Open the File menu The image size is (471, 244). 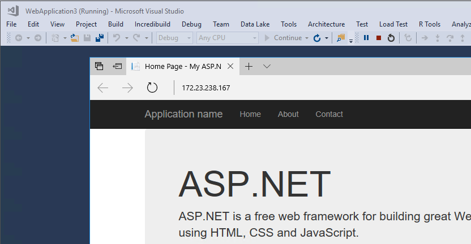click(11, 24)
